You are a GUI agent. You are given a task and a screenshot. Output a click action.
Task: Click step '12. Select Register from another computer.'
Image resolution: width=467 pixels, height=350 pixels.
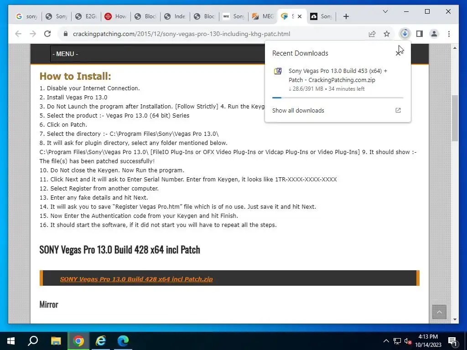point(99,188)
